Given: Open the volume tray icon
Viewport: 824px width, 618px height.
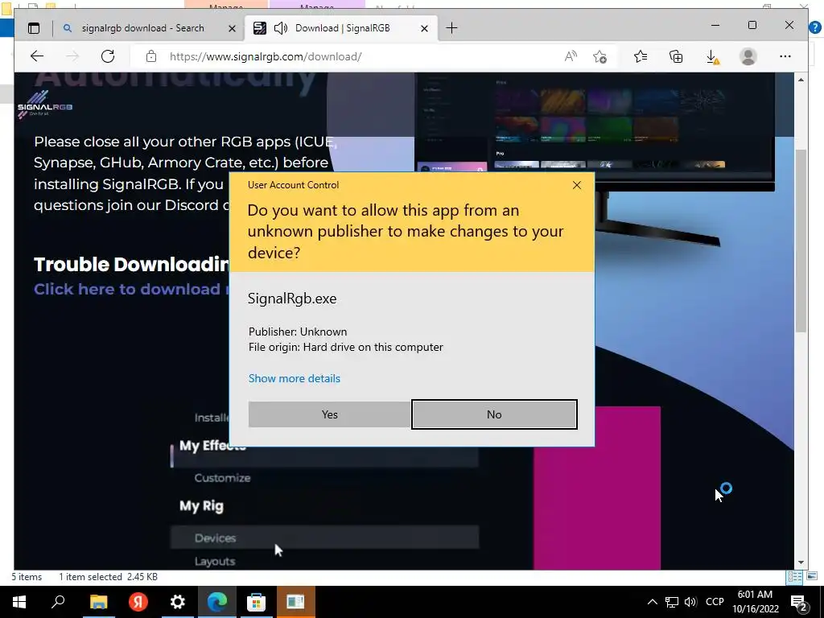Looking at the screenshot, I should 690,602.
